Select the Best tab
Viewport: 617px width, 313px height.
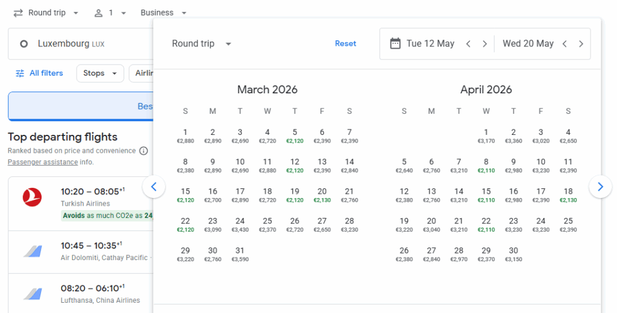pyautogui.click(x=81, y=106)
